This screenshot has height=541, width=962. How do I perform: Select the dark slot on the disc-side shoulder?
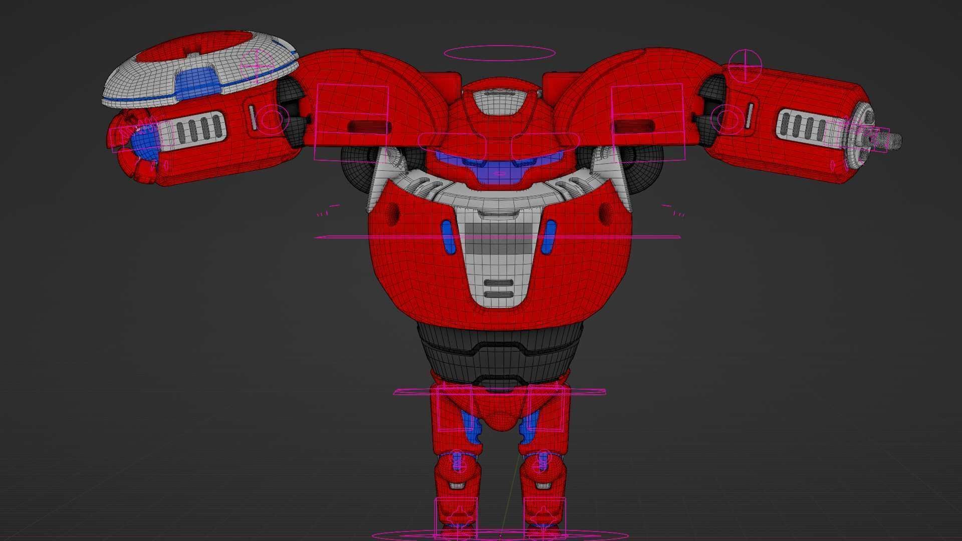[369, 126]
